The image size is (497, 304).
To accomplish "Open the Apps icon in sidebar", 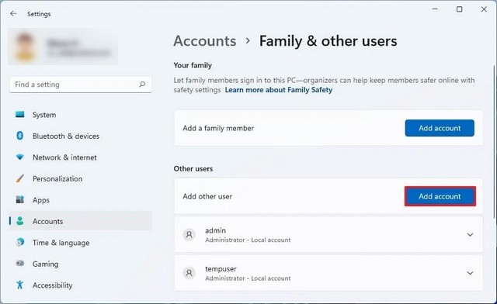I will click(19, 199).
